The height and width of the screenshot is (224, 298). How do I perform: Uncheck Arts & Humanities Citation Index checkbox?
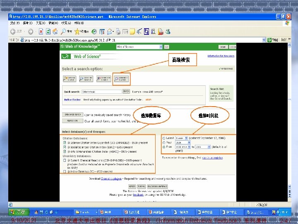(65, 152)
